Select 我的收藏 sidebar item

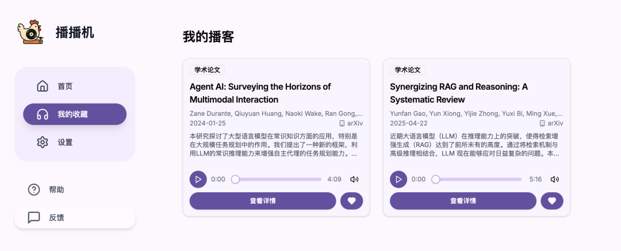point(75,114)
